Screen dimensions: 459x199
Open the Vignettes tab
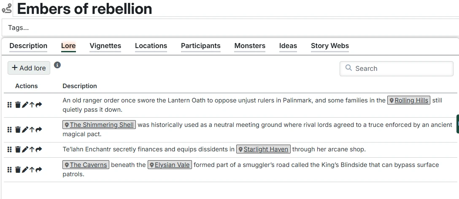pyautogui.click(x=105, y=46)
